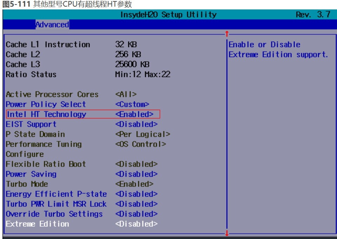The height and width of the screenshot is (239, 337).
Task: Open P State Domain Per Logical option
Action: (143, 134)
